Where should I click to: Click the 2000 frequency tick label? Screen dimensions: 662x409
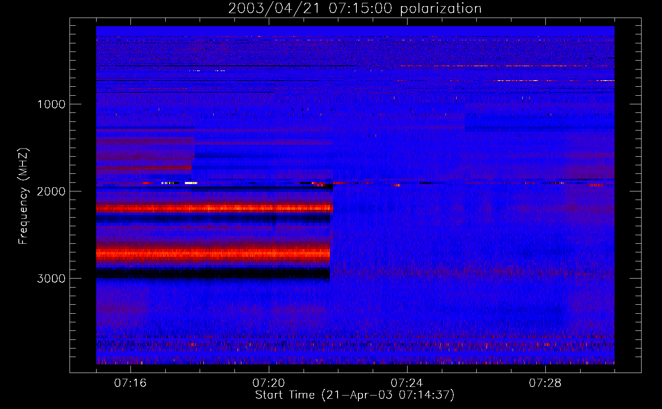(51, 191)
